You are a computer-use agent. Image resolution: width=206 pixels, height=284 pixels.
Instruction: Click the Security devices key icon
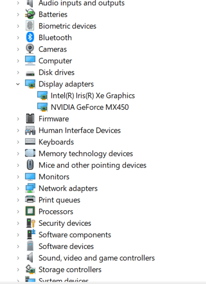pyautogui.click(x=30, y=223)
